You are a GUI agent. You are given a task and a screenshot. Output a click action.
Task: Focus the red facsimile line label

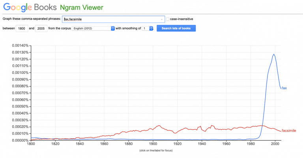tap(289, 130)
